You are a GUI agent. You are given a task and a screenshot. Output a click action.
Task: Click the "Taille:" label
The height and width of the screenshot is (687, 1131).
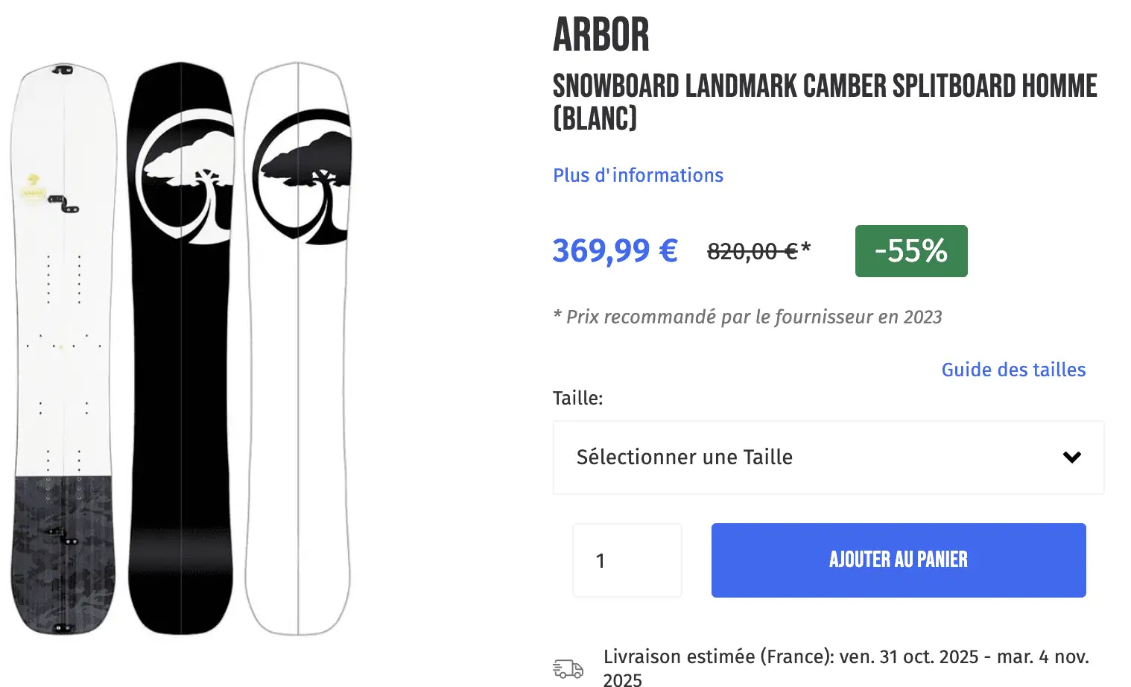coord(577,398)
